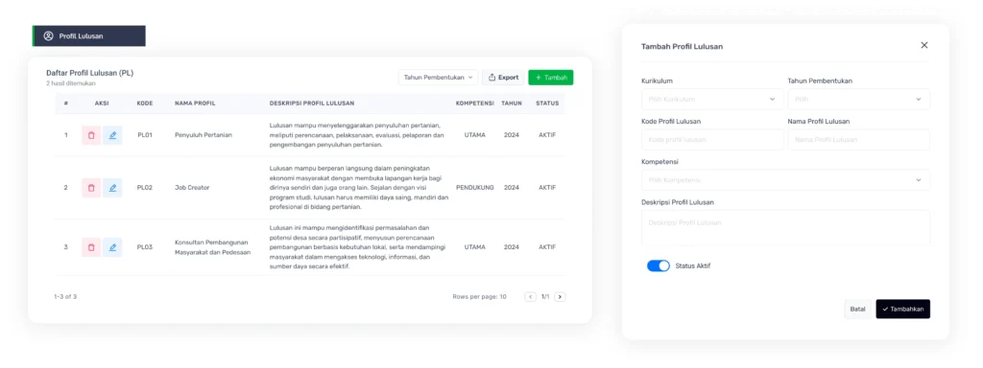983x368 pixels.
Task: Edit the PL03 Konsultan Pembangunan profile
Action: point(112,247)
